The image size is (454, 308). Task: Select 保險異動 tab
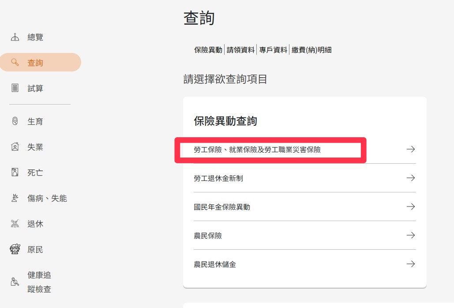pyautogui.click(x=208, y=50)
